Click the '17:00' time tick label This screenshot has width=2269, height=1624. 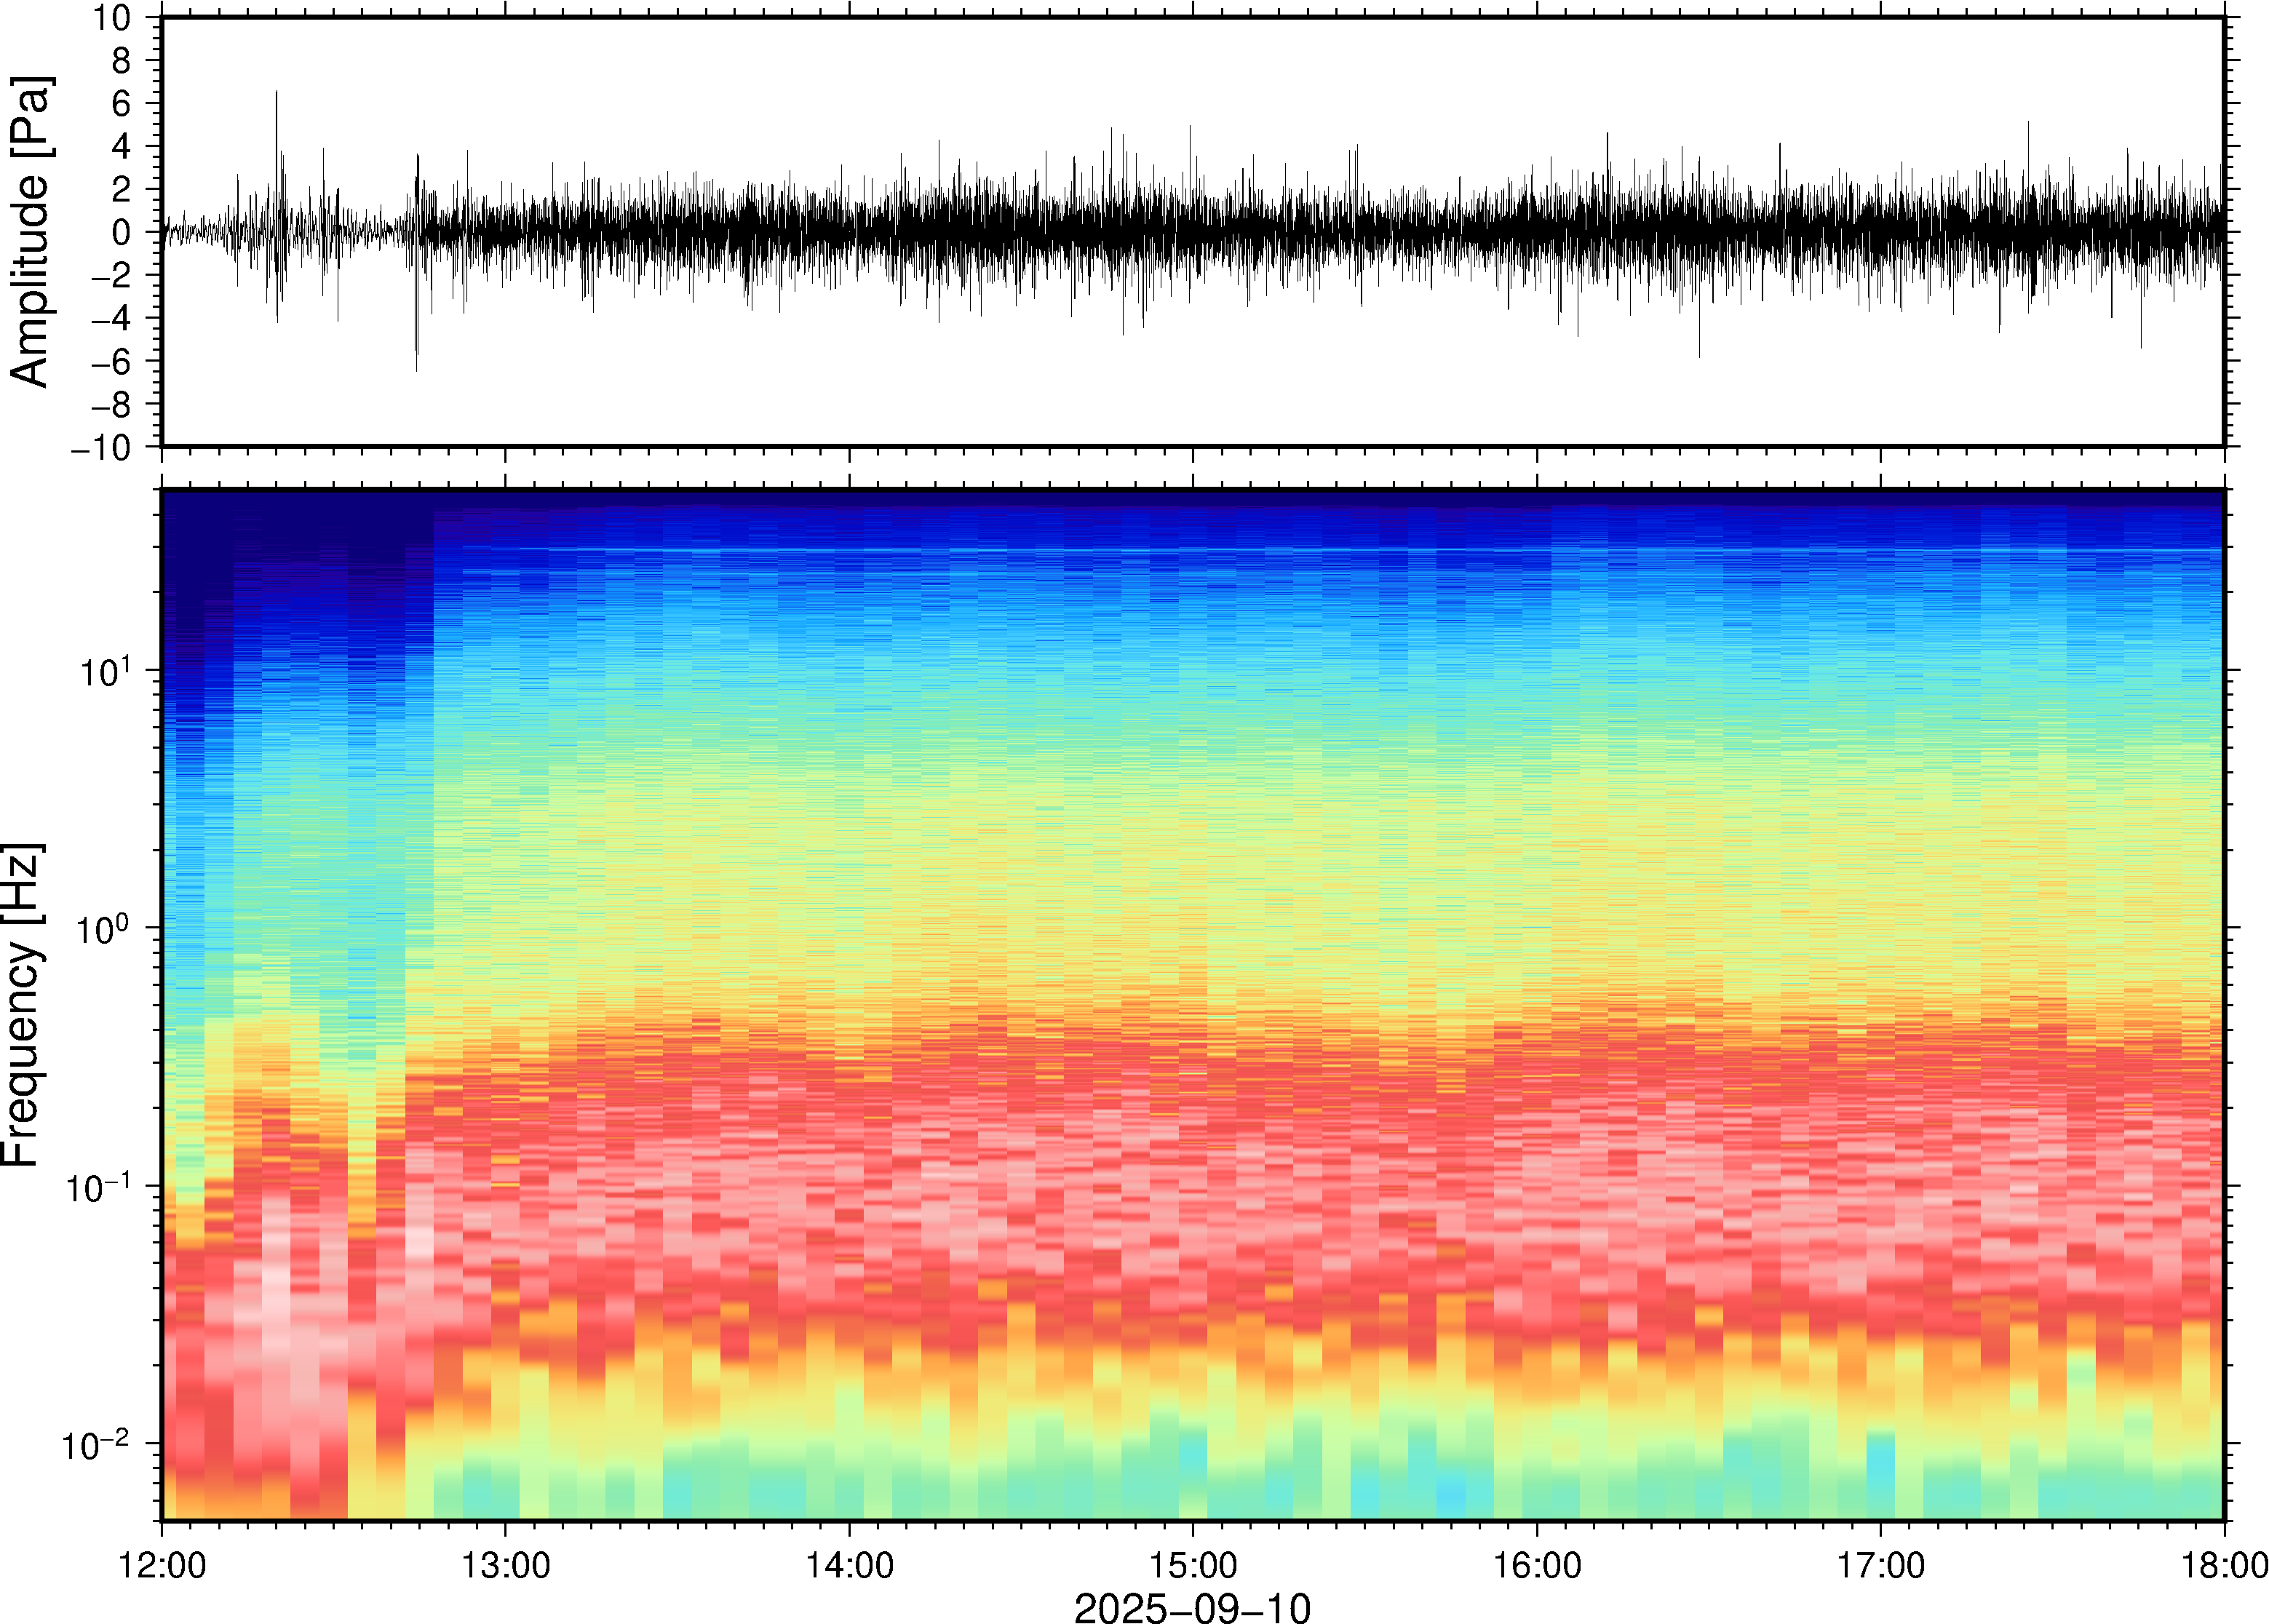click(1880, 1565)
